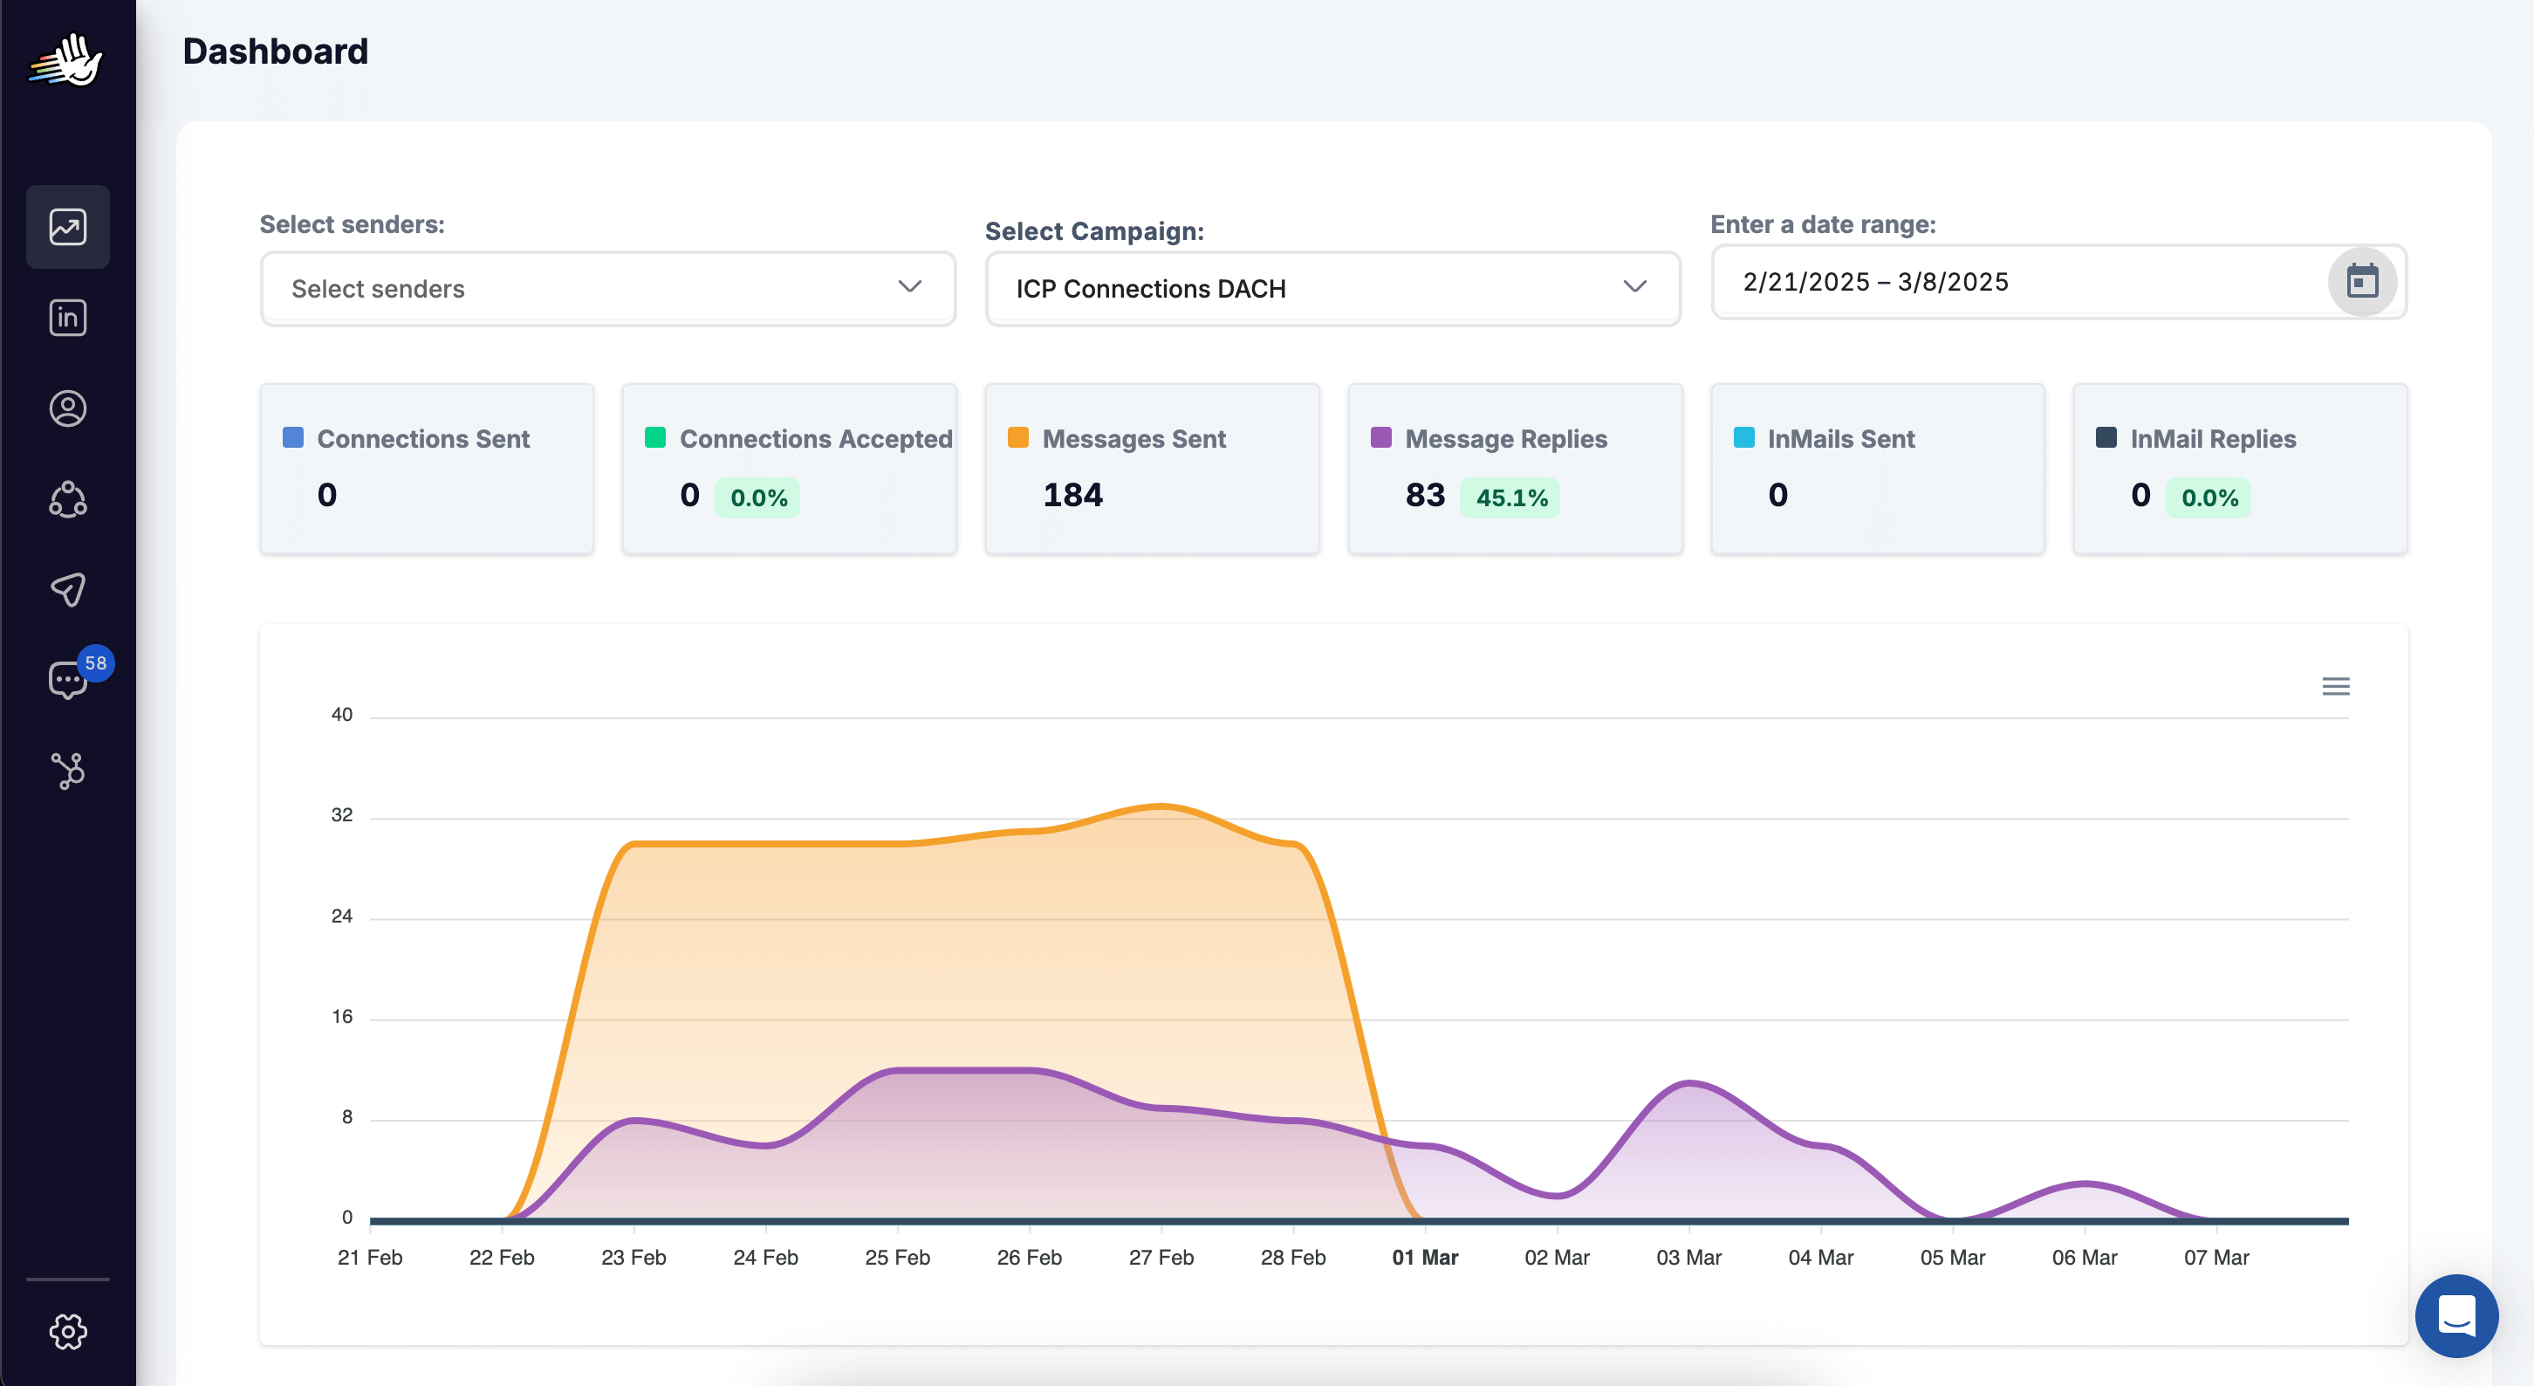Click the date range input field

2058,281
